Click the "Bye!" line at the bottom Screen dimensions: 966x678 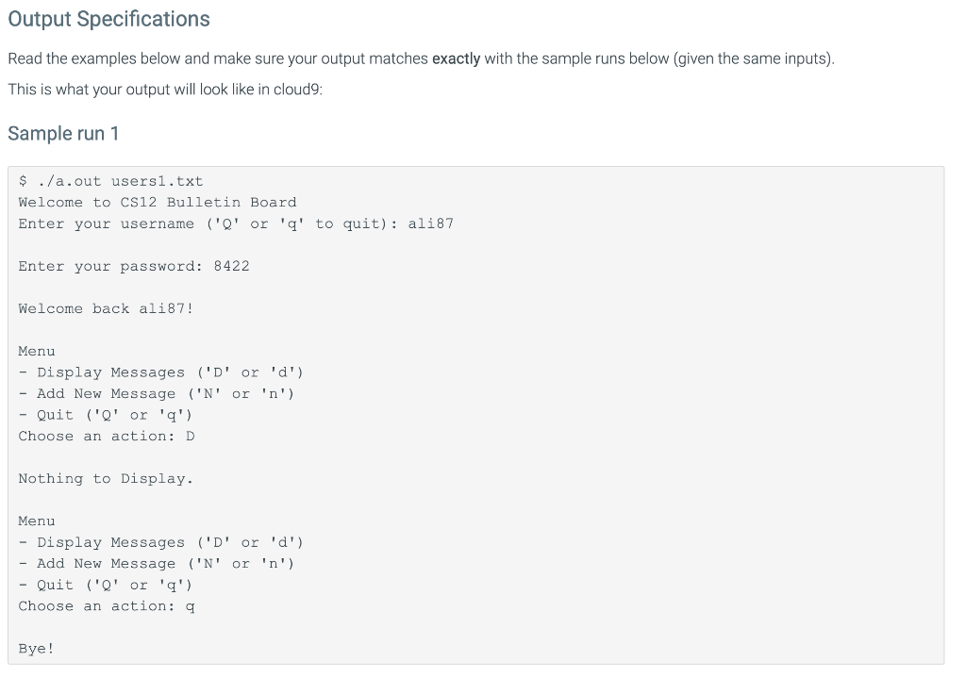pyautogui.click(x=37, y=649)
